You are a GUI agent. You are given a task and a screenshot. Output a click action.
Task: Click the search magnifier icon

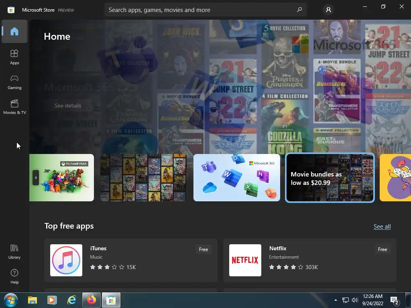click(x=299, y=10)
